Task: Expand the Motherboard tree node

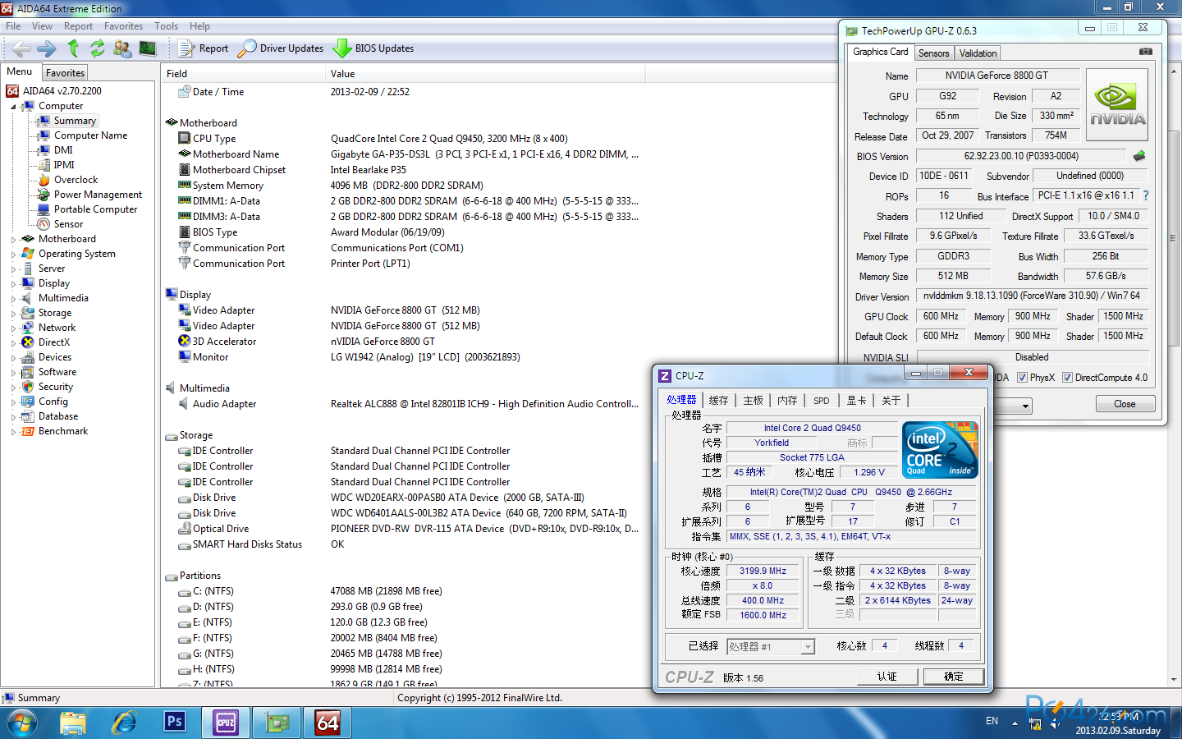Action: (x=13, y=240)
